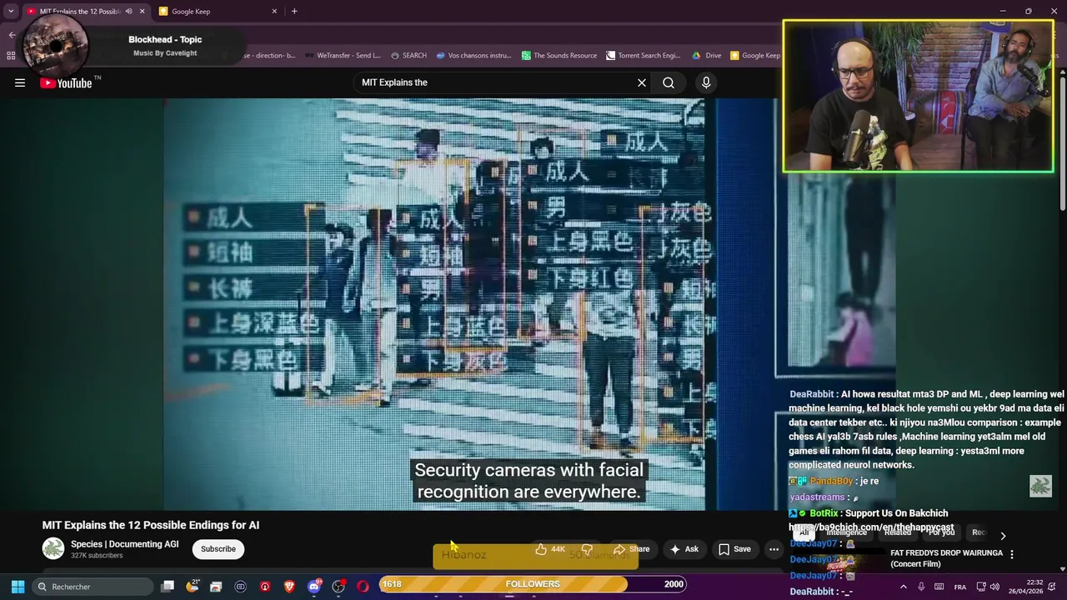This screenshot has width=1067, height=600.
Task: Start voice search with the microphone
Action: tap(706, 82)
